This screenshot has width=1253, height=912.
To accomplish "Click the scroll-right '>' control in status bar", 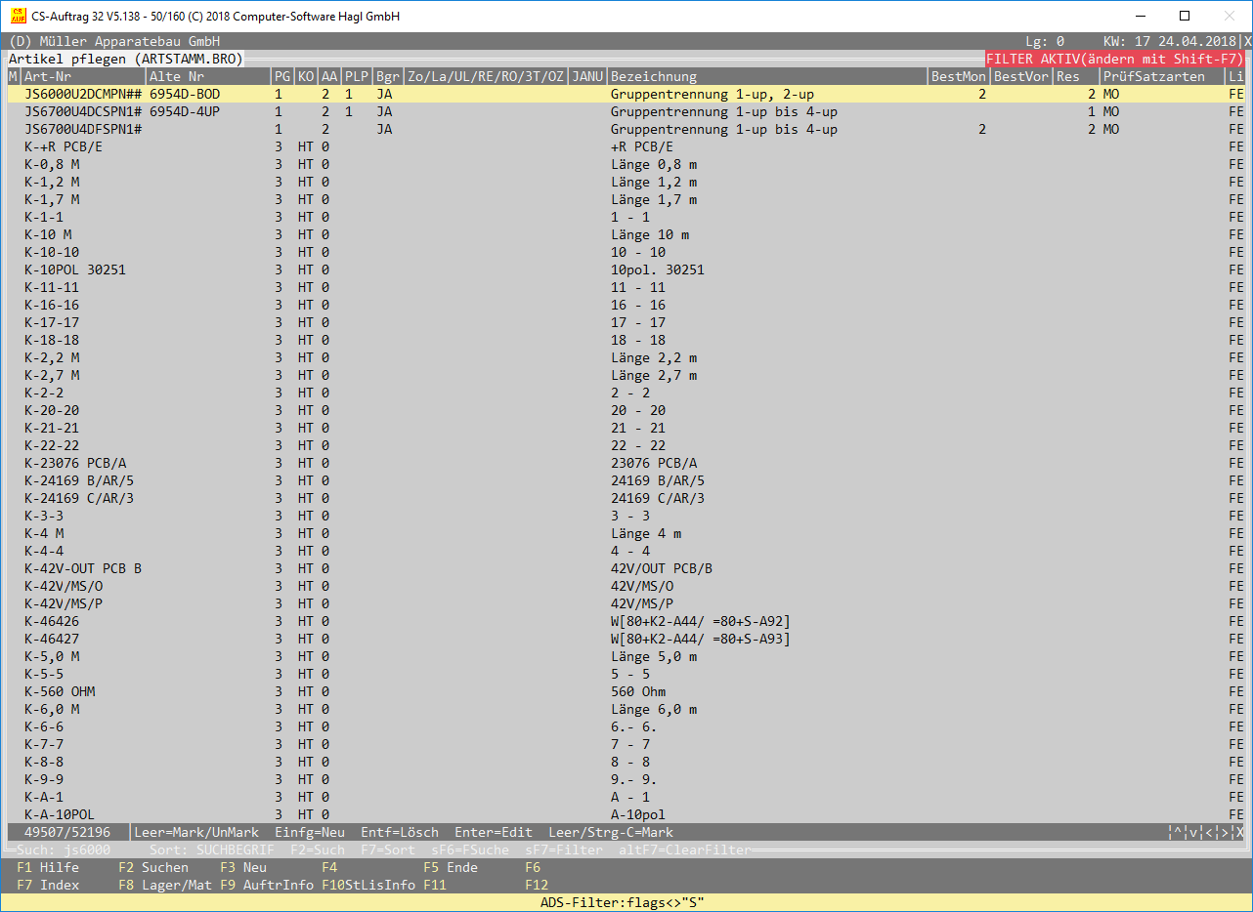I will [x=1225, y=833].
